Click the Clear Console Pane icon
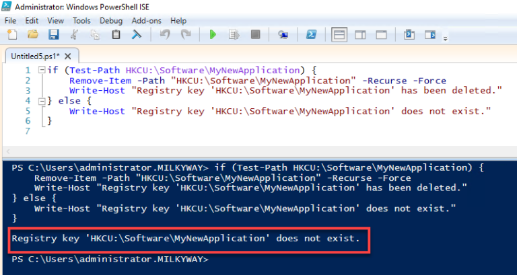The width and height of the screenshot is (517, 275). click(x=137, y=34)
